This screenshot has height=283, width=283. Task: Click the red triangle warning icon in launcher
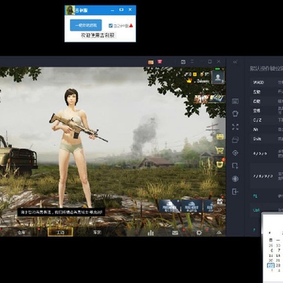[x=131, y=26]
